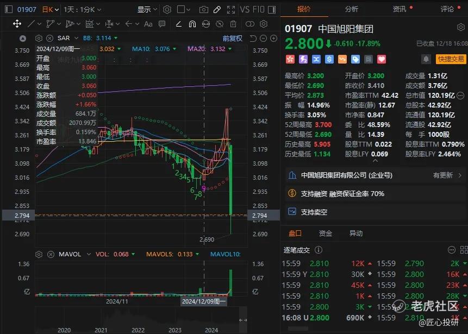Toggle the overlapping circles overlay icon
This screenshot has height=334, width=468.
click(250, 23)
